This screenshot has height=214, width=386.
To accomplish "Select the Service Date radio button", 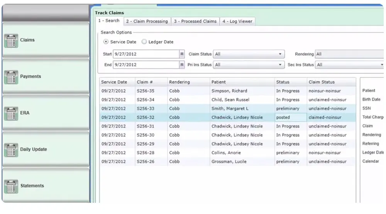I will [x=106, y=42].
